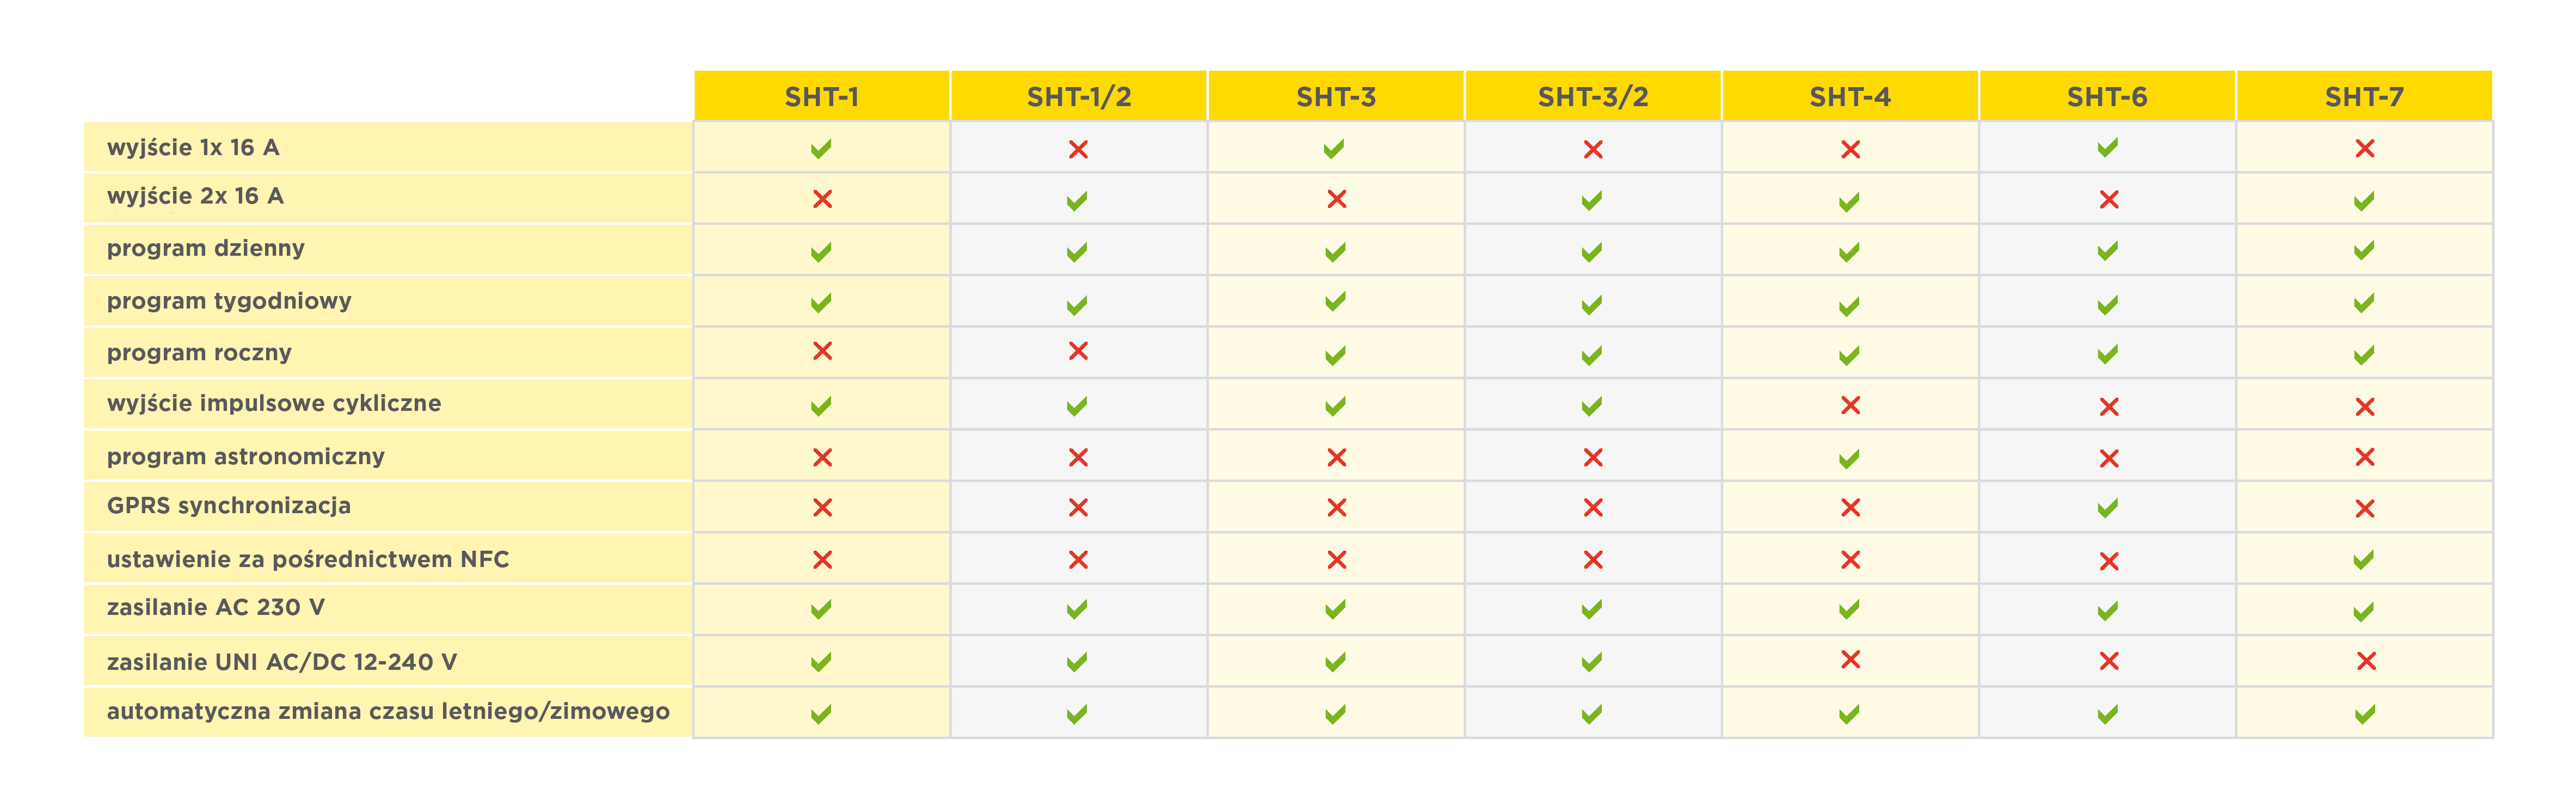Click the red cross for SHT-7 zasilanie UNI

[2366, 660]
